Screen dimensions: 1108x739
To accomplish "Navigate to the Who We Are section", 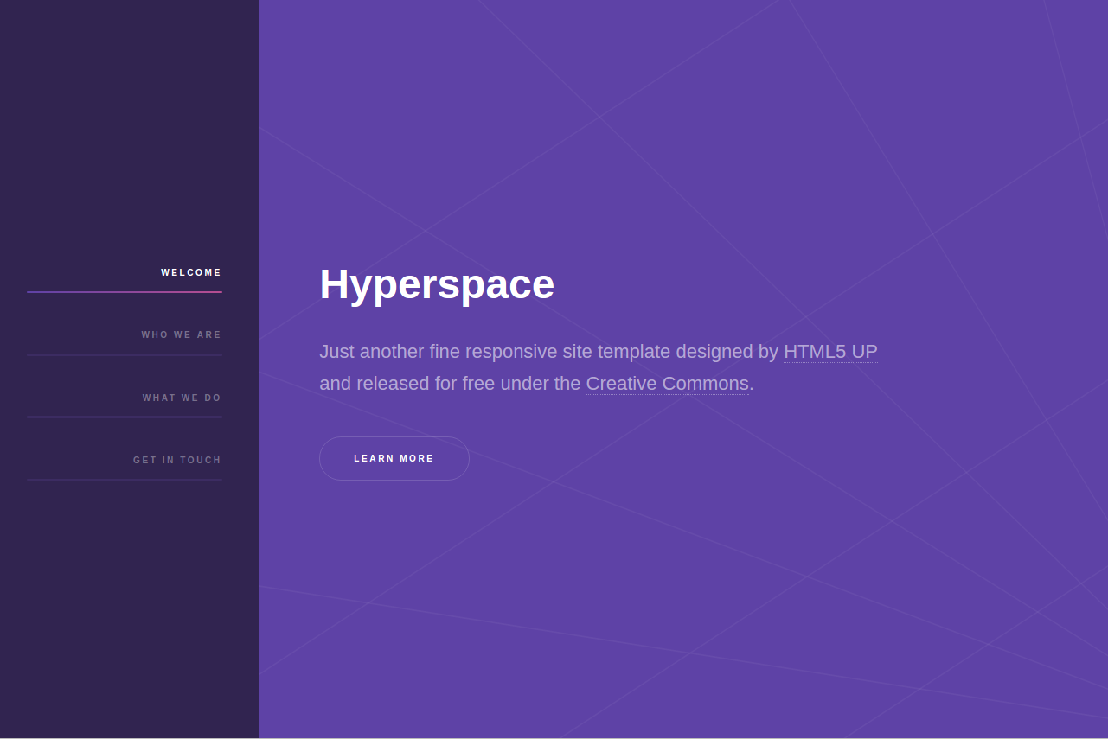I will click(x=182, y=334).
